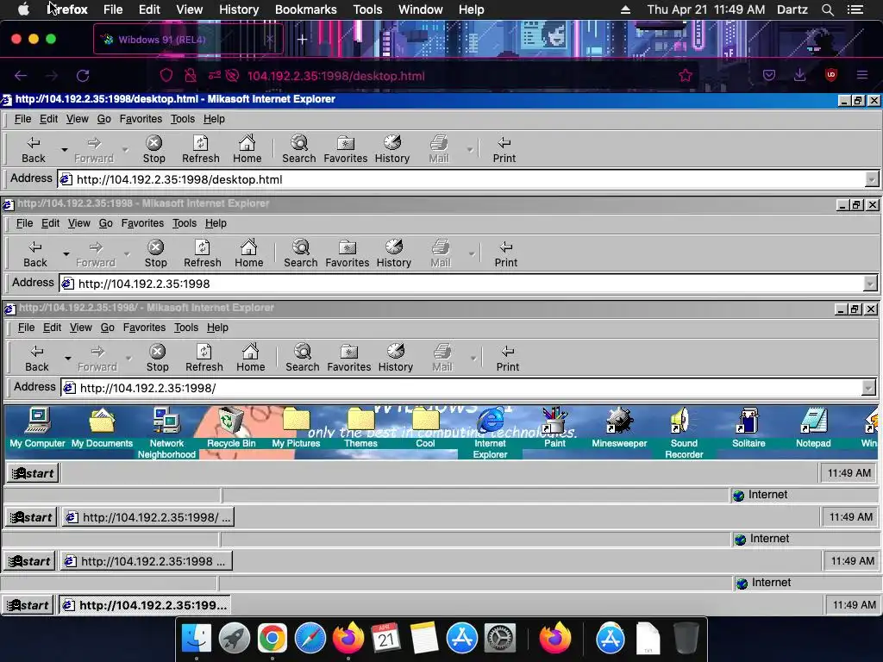This screenshot has width=883, height=662.
Task: Open History toolbar button in desktop.html window
Action: click(392, 150)
